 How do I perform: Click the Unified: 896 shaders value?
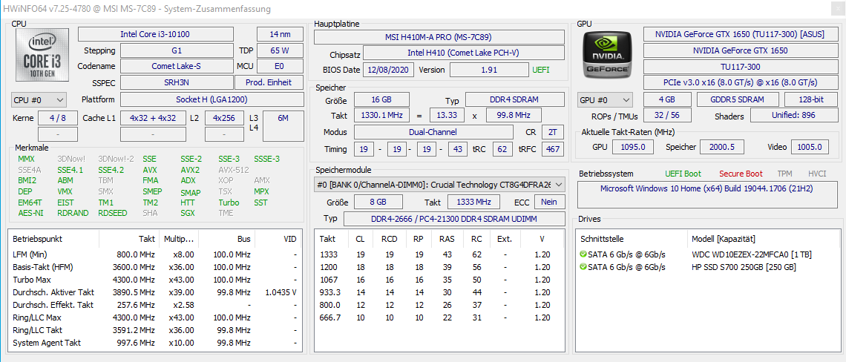click(x=793, y=116)
